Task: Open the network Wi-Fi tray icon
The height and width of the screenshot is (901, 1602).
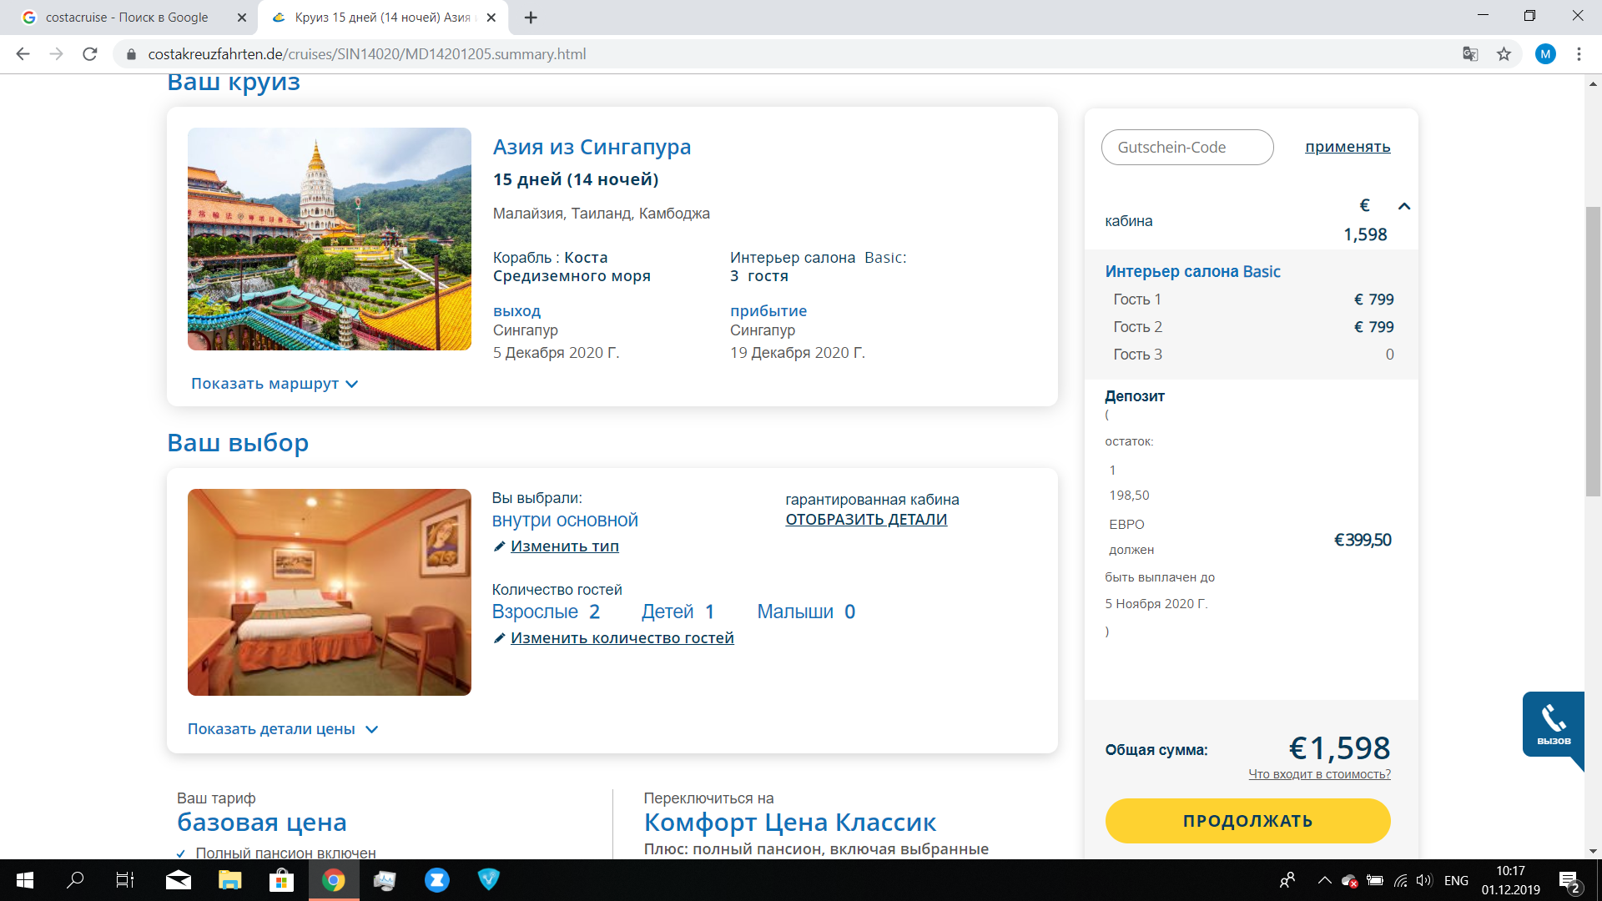Action: pos(1400,880)
